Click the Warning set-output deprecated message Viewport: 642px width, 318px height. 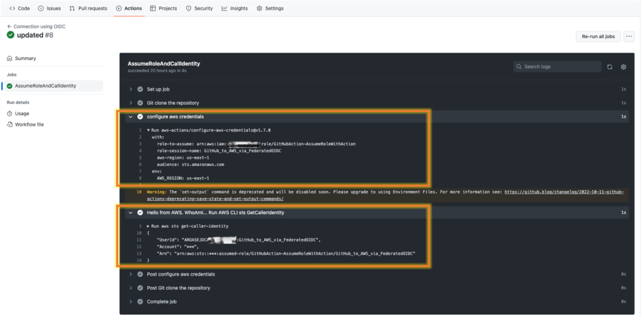click(x=386, y=195)
